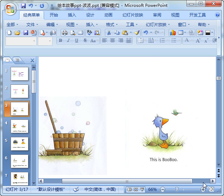
Task: Switch to the outline pane tab
Action: 17,60
